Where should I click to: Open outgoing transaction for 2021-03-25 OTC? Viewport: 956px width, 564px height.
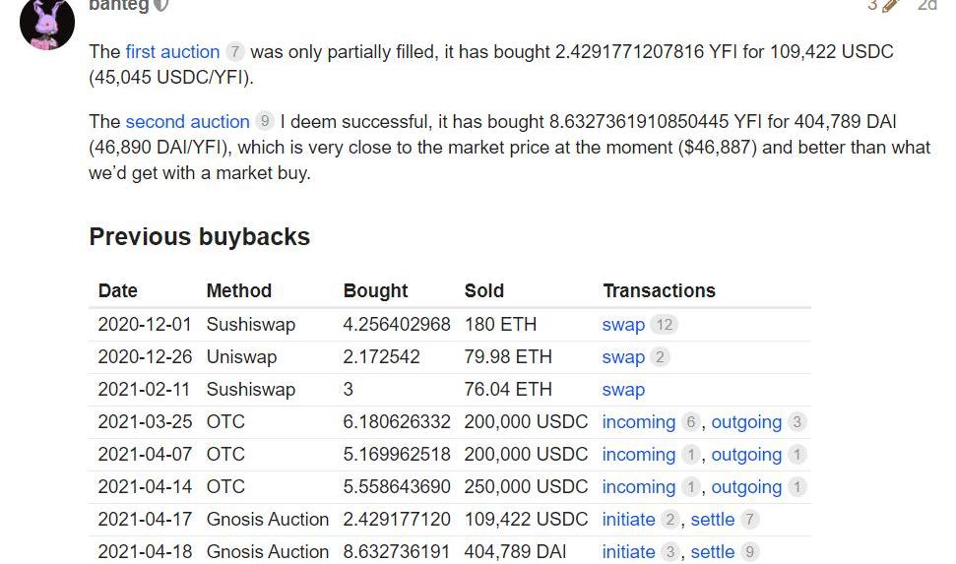coord(746,422)
